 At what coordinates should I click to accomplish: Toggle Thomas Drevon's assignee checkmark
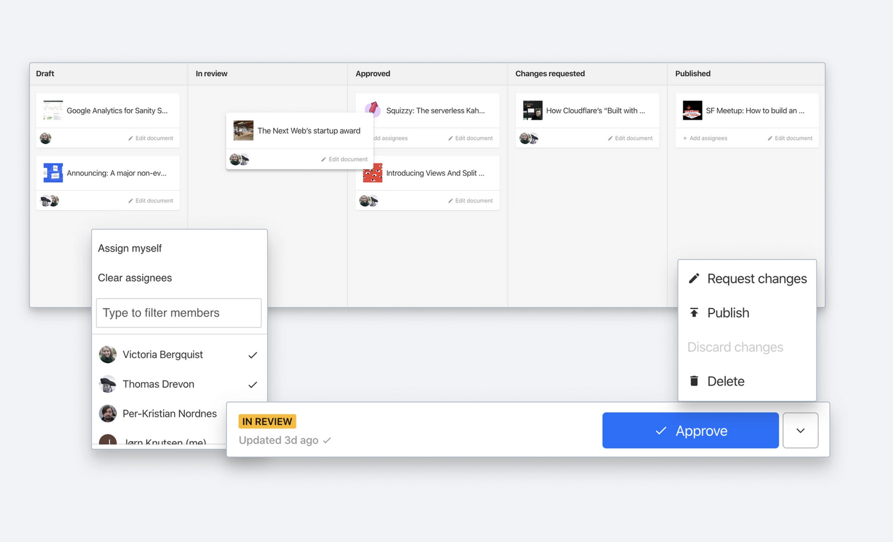(252, 384)
